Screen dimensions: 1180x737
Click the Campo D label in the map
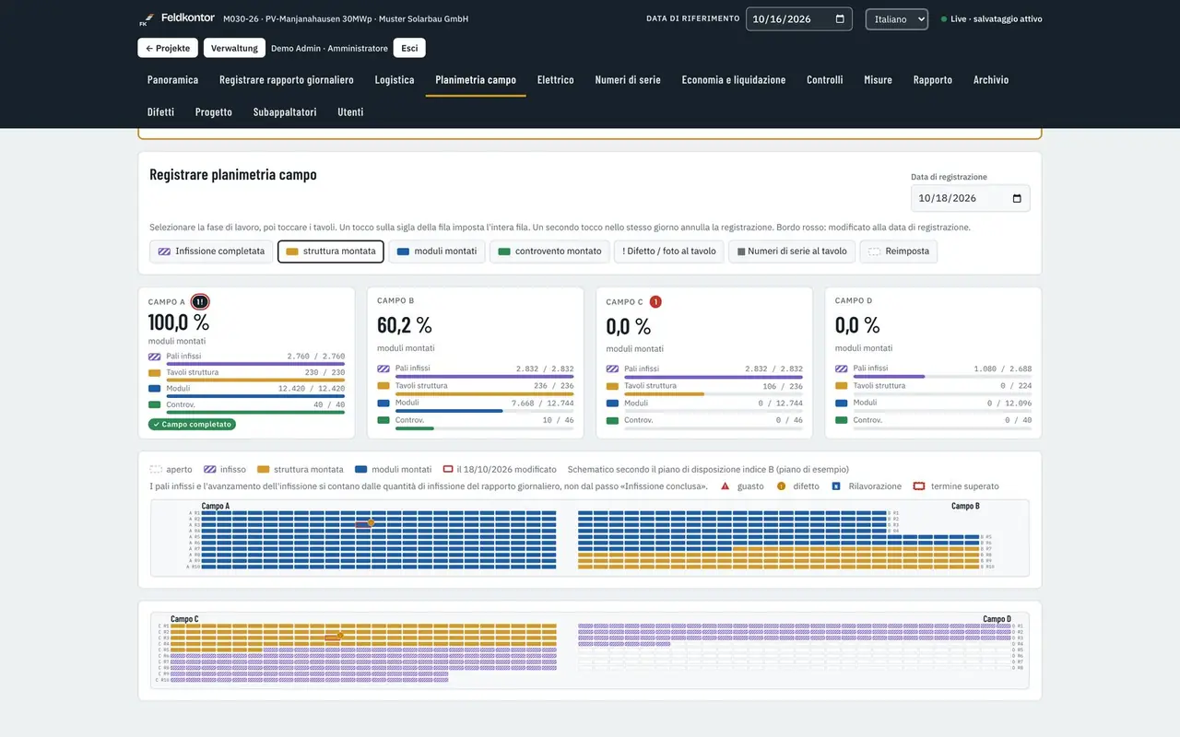[x=997, y=619]
